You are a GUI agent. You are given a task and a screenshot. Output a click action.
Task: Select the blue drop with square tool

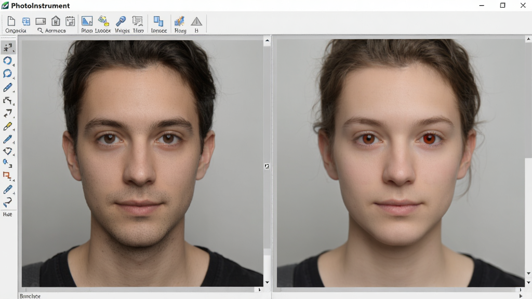click(x=7, y=164)
